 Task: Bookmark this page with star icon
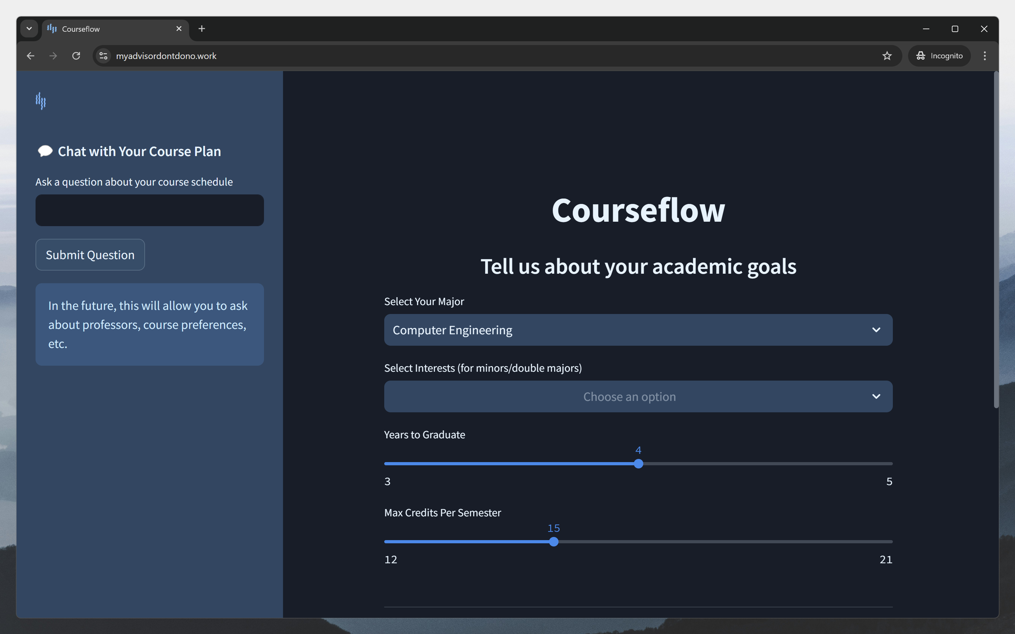coord(886,56)
